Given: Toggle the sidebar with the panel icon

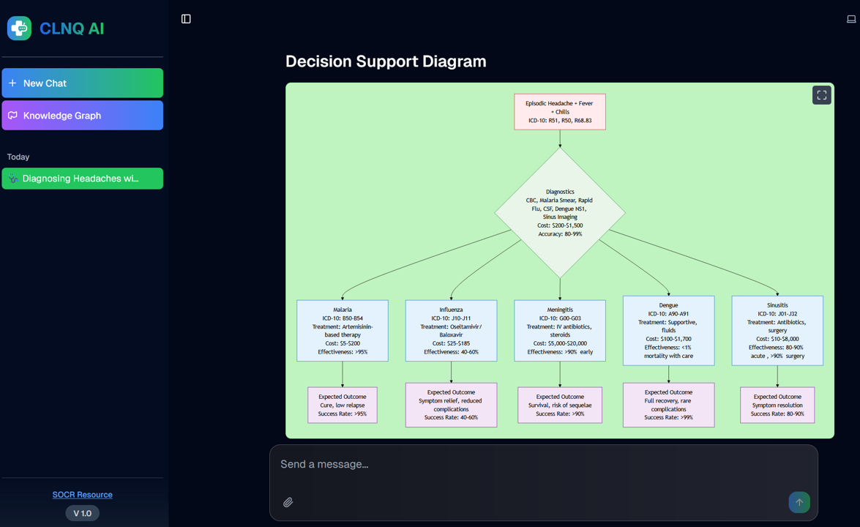Looking at the screenshot, I should pos(185,18).
